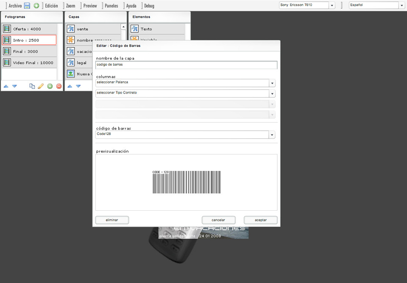407x283 pixels.
Task: Select the Video Final : 10000 row
Action: pos(29,63)
